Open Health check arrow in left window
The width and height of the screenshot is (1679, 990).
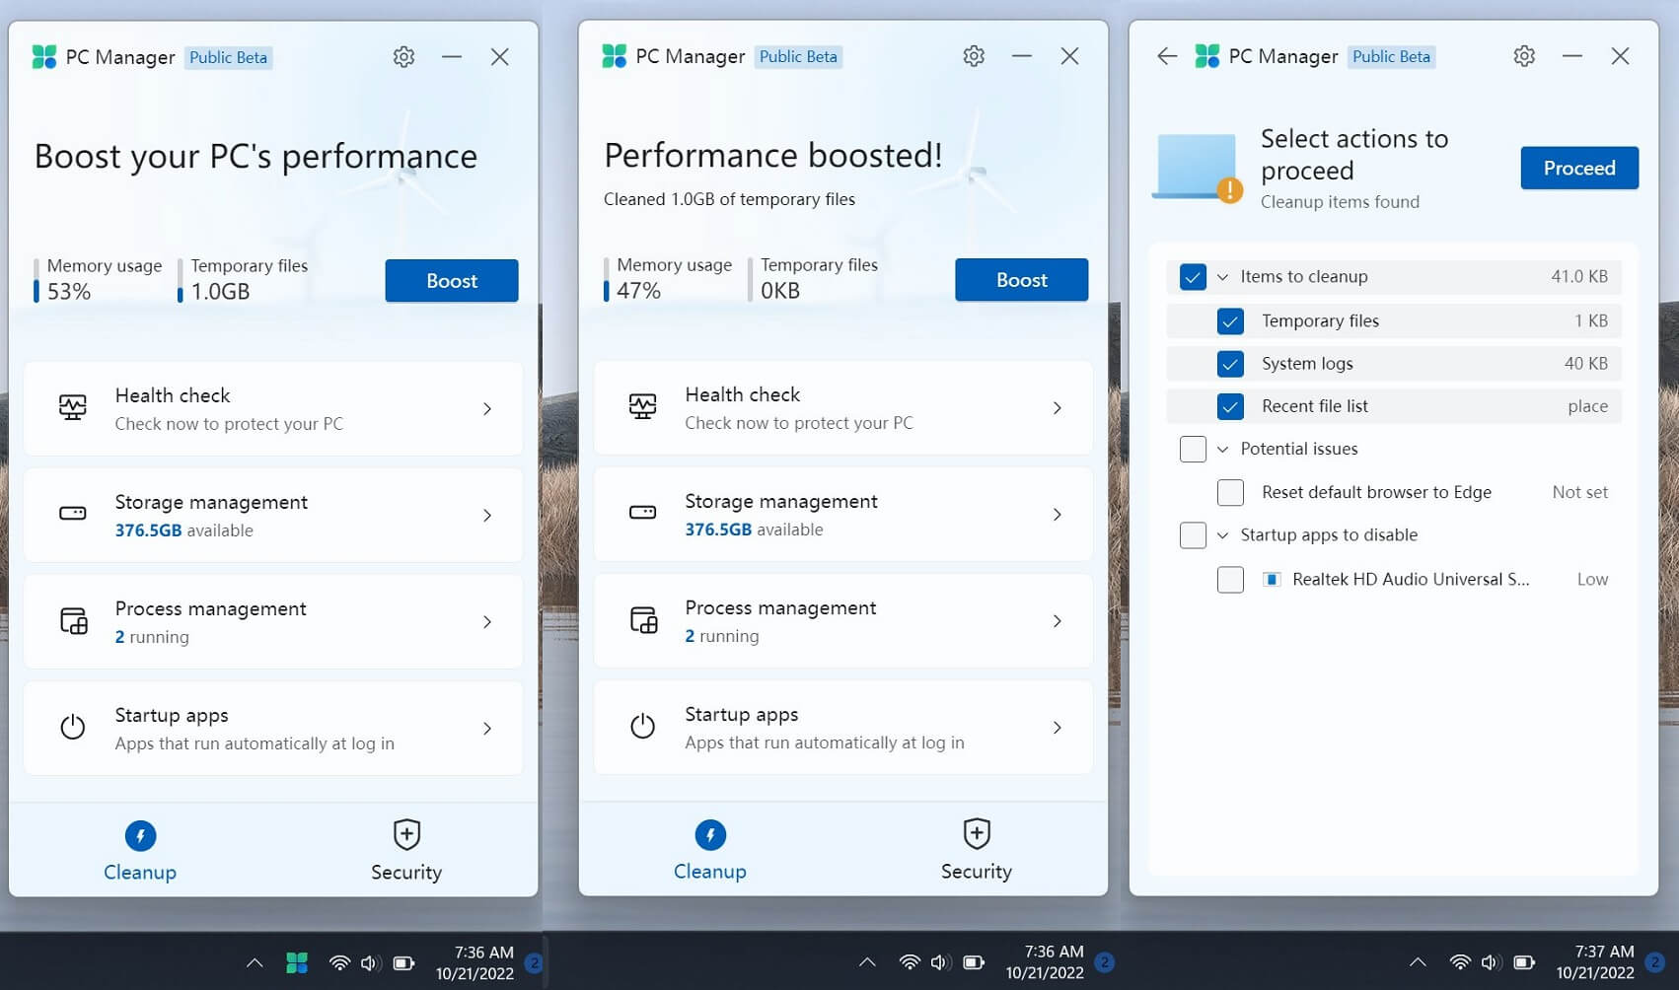pos(487,408)
